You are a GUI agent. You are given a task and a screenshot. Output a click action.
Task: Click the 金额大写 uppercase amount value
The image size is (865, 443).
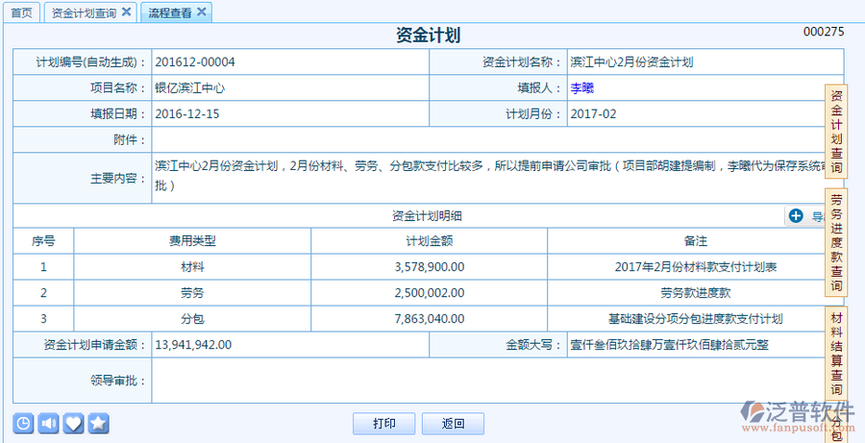tap(669, 345)
